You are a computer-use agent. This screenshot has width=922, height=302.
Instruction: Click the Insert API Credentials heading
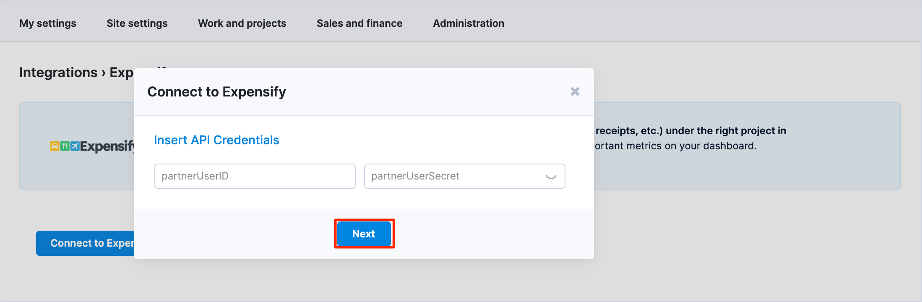point(216,140)
